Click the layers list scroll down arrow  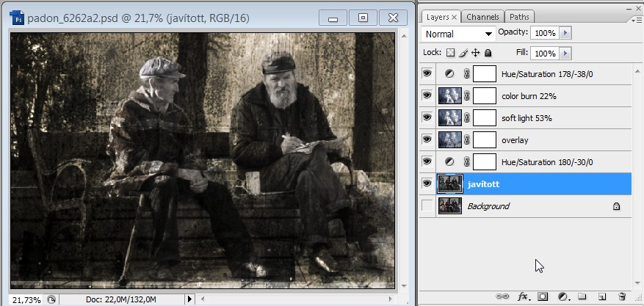point(637,283)
